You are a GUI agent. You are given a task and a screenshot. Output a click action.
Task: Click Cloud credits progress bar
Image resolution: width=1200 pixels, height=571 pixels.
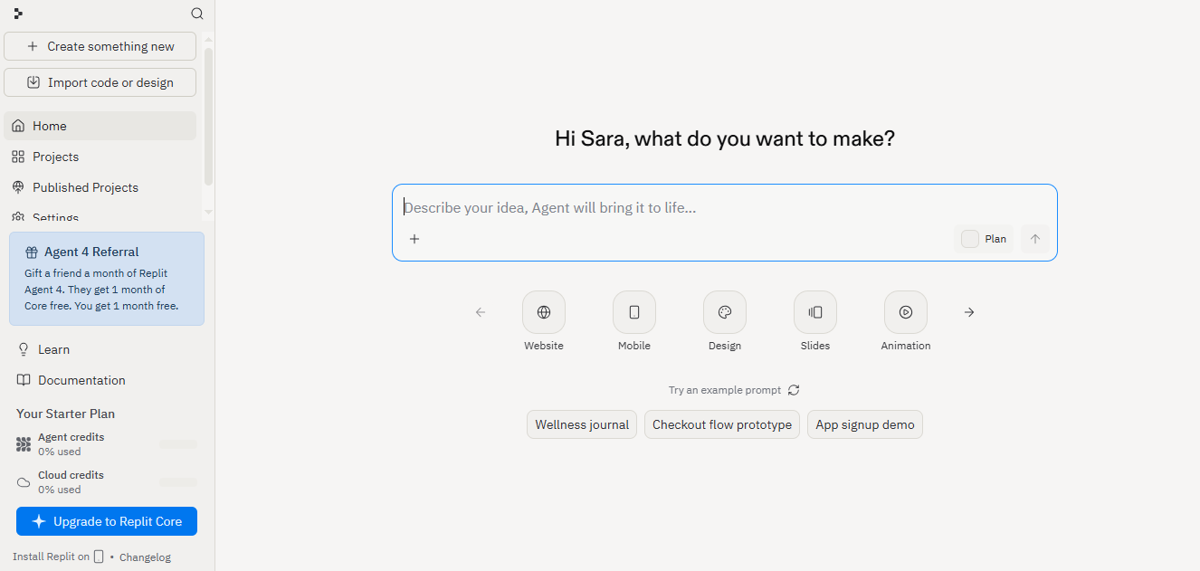click(178, 482)
